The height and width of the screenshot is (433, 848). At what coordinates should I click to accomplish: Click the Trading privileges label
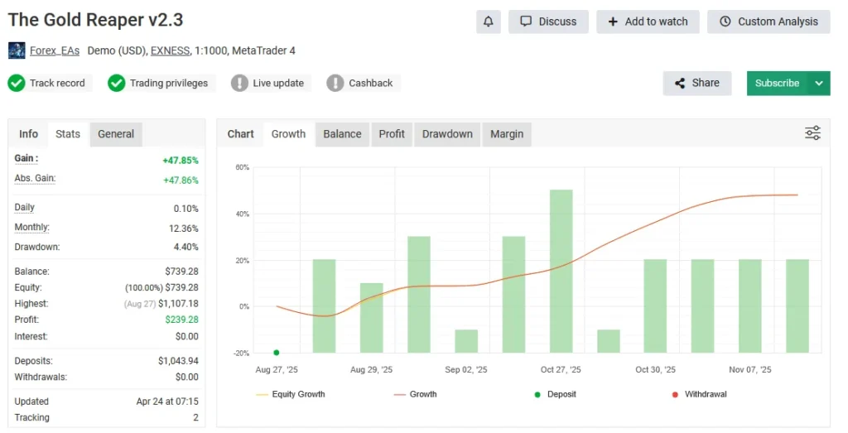tap(169, 84)
